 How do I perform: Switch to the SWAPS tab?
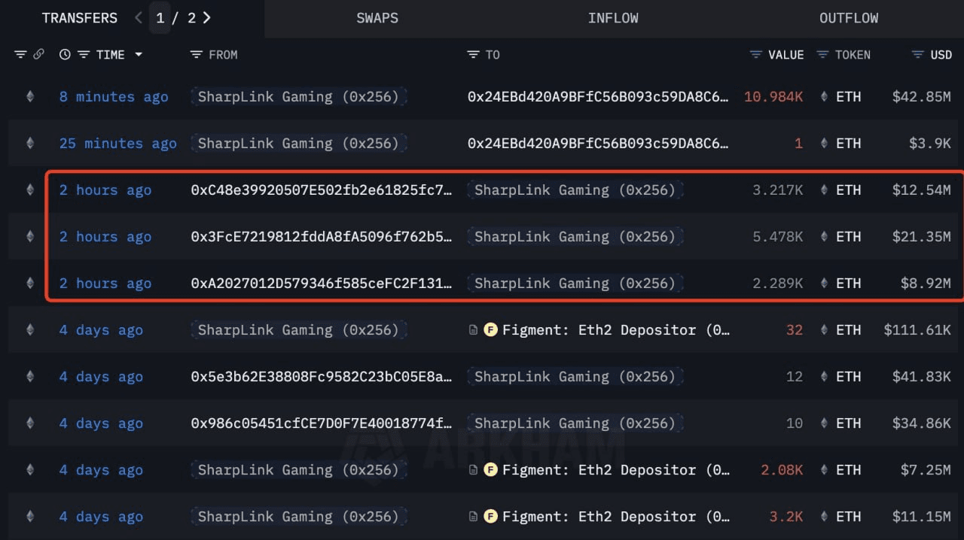point(377,18)
